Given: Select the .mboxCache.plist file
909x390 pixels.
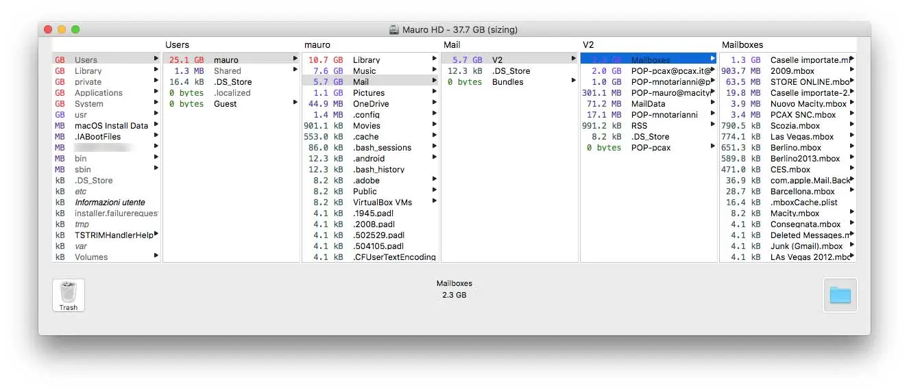Looking at the screenshot, I should [x=788, y=203].
